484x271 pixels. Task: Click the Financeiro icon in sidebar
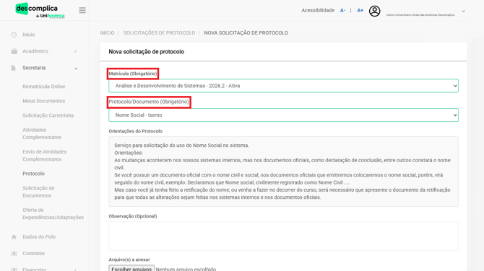[x=14, y=270]
